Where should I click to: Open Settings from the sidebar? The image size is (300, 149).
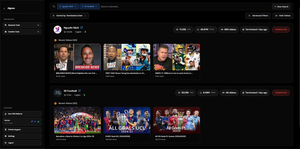pos(22,136)
